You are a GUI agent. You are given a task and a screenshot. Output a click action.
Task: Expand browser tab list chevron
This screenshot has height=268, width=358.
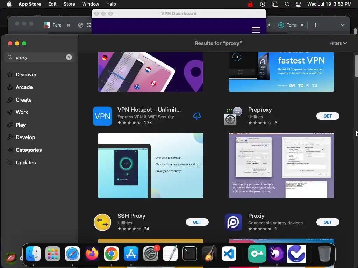[343, 25]
